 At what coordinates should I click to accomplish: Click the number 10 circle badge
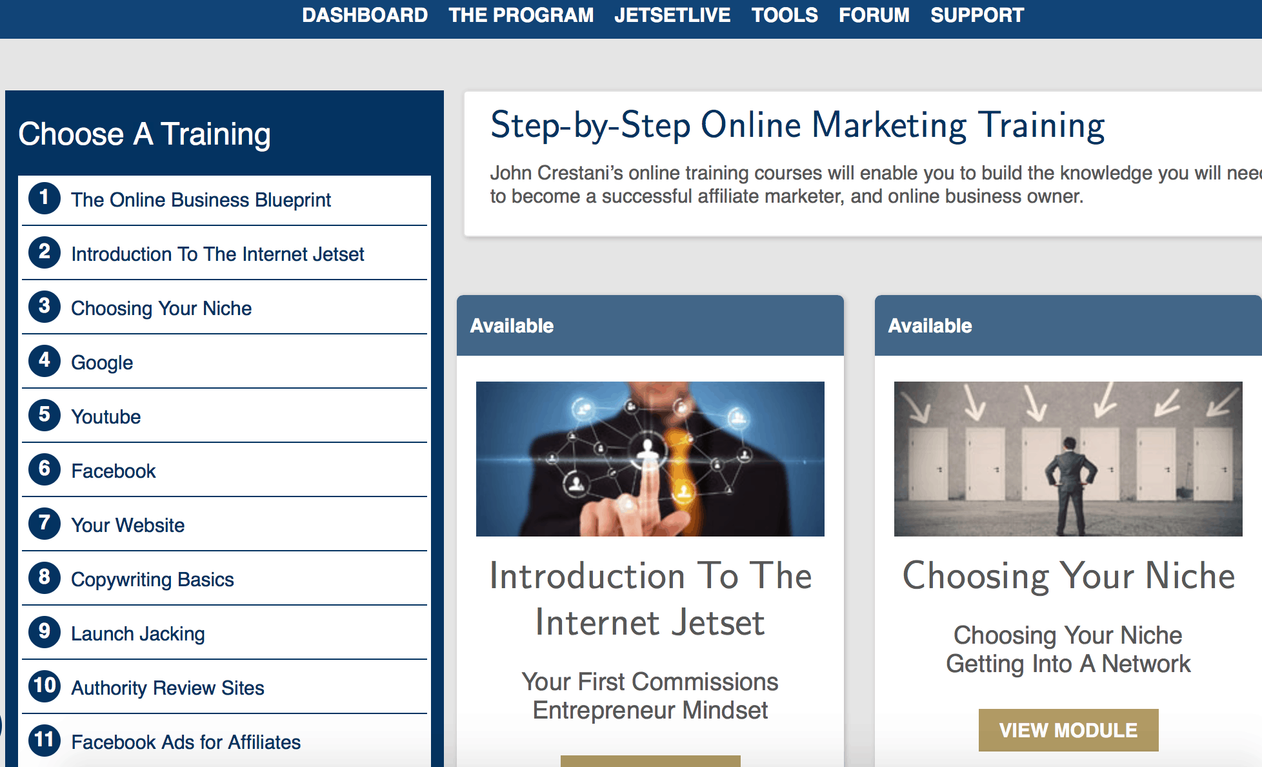point(45,686)
